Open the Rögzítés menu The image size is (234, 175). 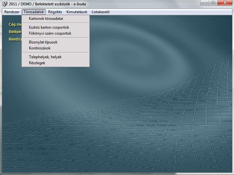[x=55, y=12]
